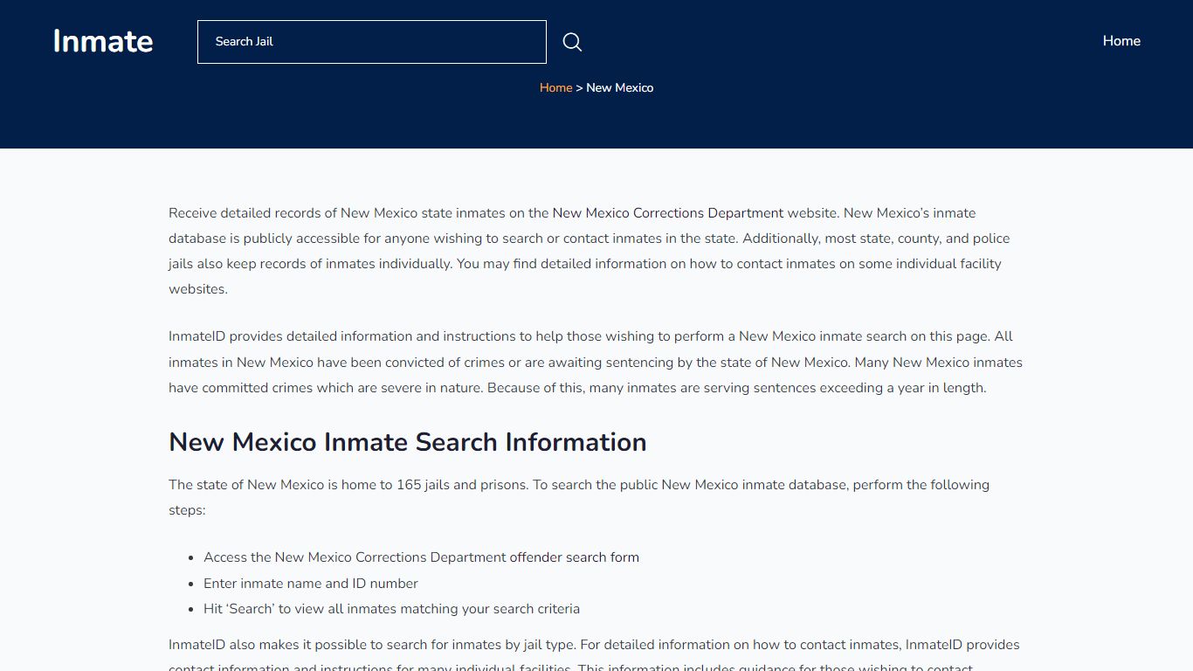Click the magnifying glass search icon
The image size is (1193, 671).
[572, 42]
